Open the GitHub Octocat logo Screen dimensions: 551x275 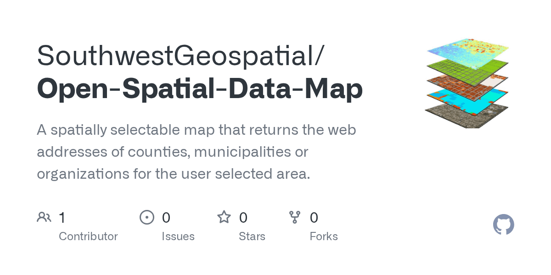(x=503, y=225)
